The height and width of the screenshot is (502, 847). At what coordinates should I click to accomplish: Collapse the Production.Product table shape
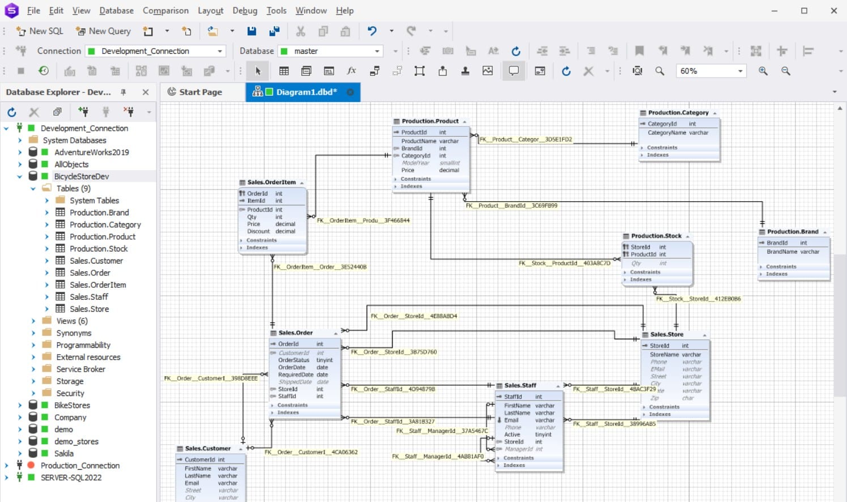(x=465, y=121)
